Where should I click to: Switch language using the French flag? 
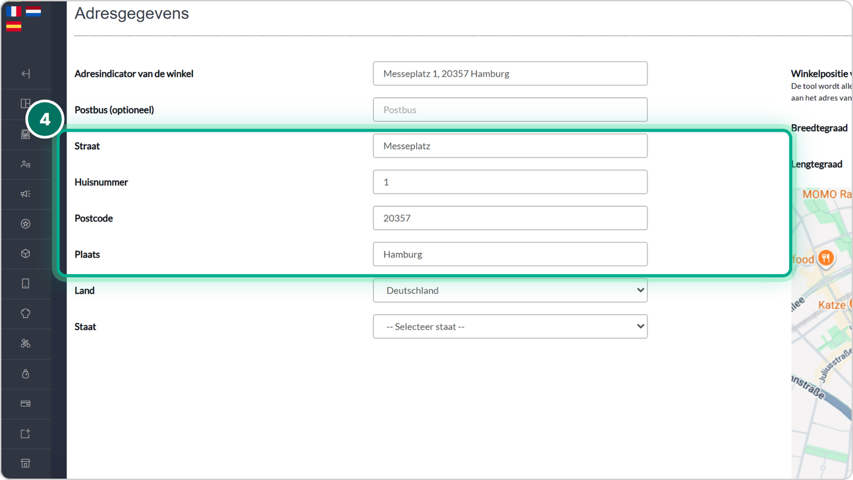[14, 11]
